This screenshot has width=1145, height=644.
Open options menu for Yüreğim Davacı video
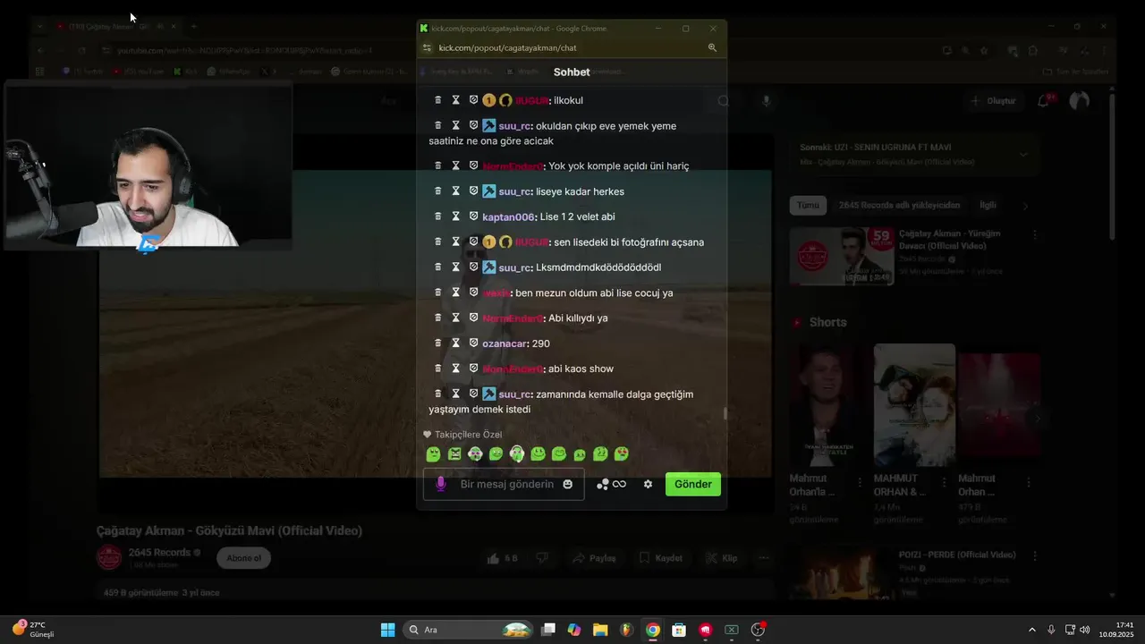coord(1035,234)
